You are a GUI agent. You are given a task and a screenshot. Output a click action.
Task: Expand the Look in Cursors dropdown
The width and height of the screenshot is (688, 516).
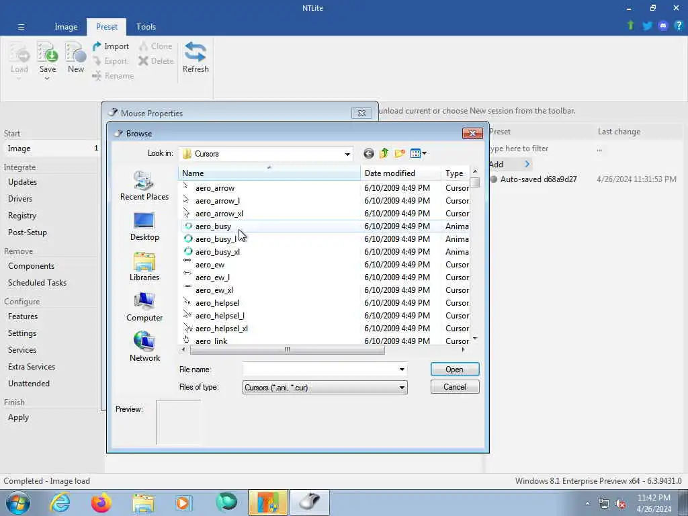pyautogui.click(x=347, y=154)
